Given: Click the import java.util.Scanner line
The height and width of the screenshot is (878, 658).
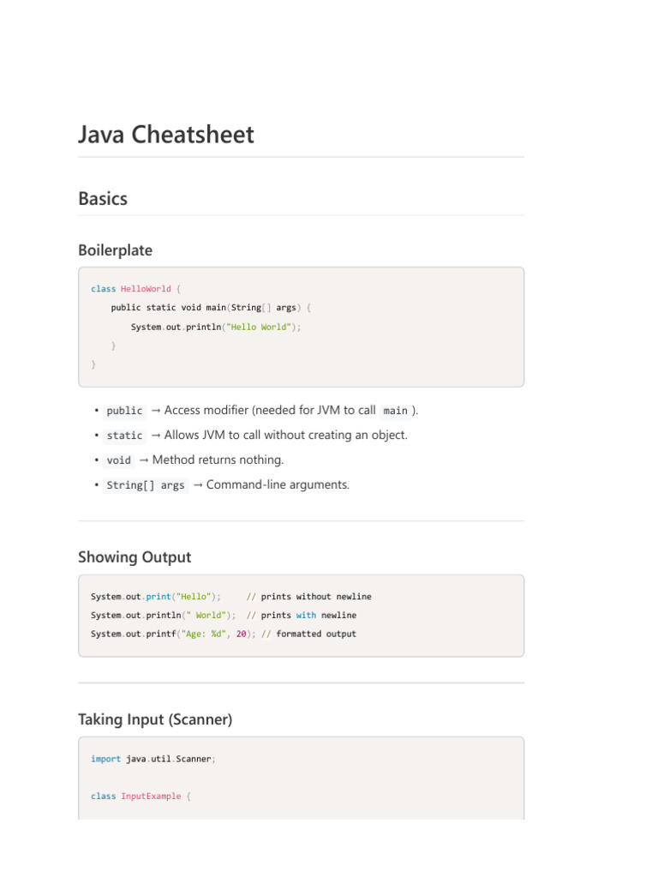Looking at the screenshot, I should [x=153, y=759].
